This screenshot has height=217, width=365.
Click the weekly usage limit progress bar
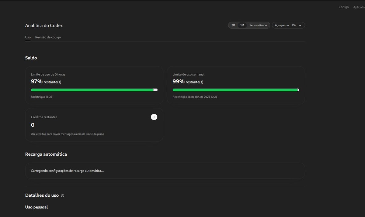(236, 90)
